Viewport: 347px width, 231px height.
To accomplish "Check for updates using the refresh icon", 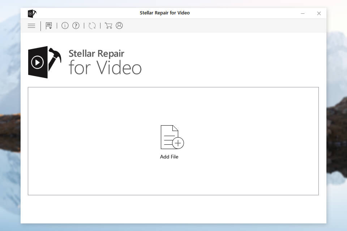I will 92,26.
